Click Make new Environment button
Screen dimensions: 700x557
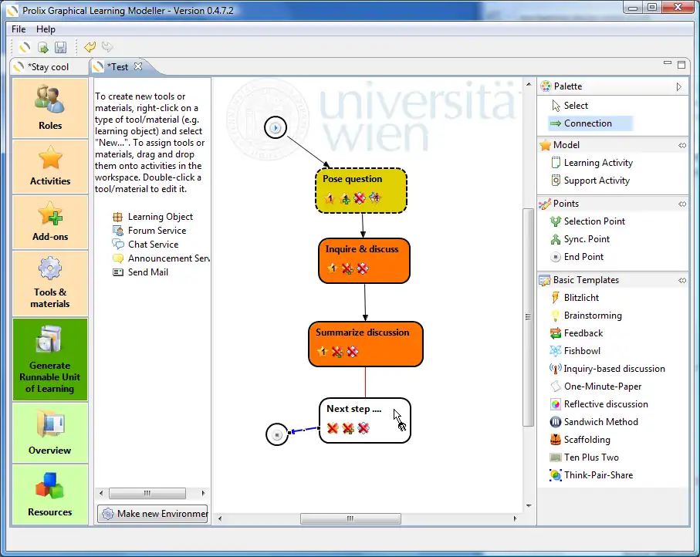(x=153, y=514)
